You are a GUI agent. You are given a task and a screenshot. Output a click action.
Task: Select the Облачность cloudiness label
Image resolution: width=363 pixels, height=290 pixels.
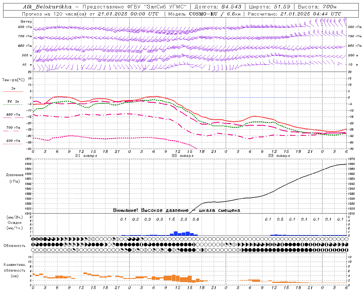[x=14, y=246]
